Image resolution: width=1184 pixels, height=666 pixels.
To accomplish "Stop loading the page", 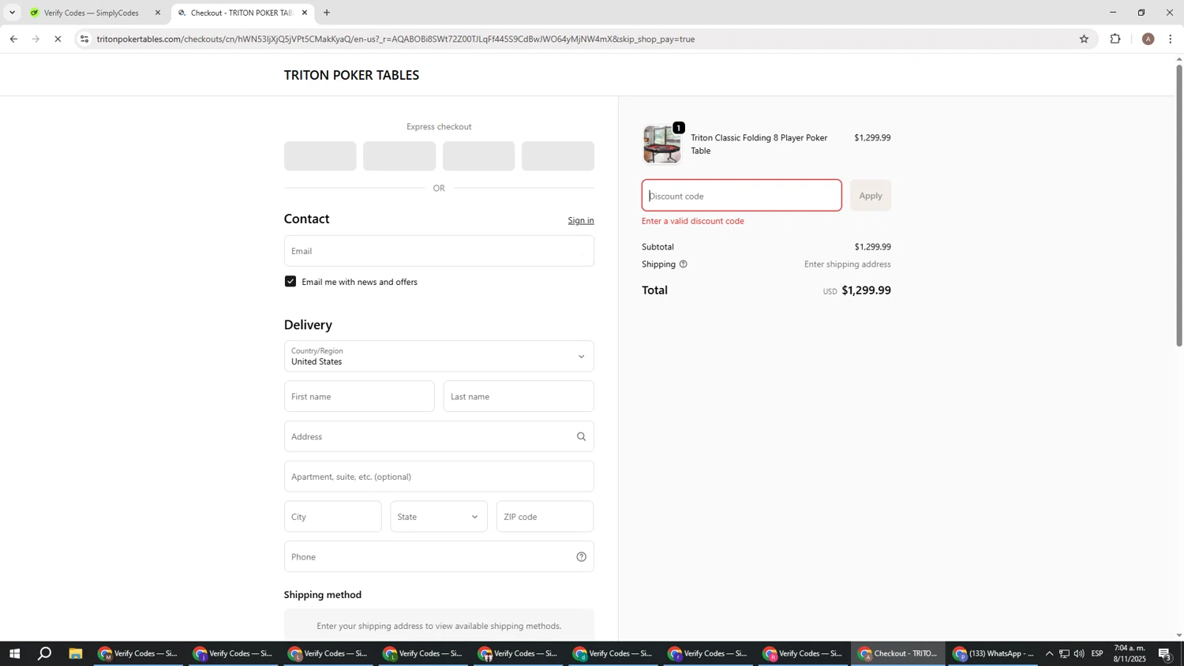I will click(58, 39).
